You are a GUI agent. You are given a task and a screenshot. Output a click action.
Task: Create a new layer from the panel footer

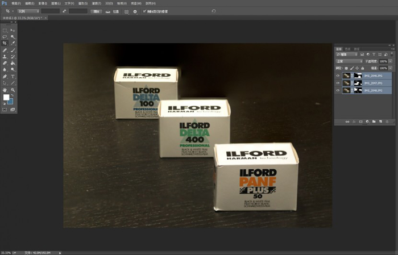coord(380,122)
